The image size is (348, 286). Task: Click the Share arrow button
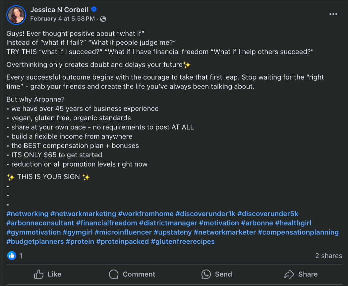(x=301, y=274)
